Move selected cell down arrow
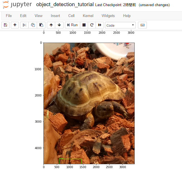 point(59,25)
